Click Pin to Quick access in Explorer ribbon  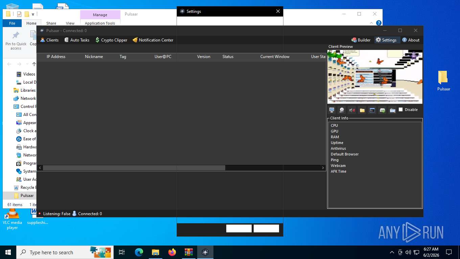(16, 41)
